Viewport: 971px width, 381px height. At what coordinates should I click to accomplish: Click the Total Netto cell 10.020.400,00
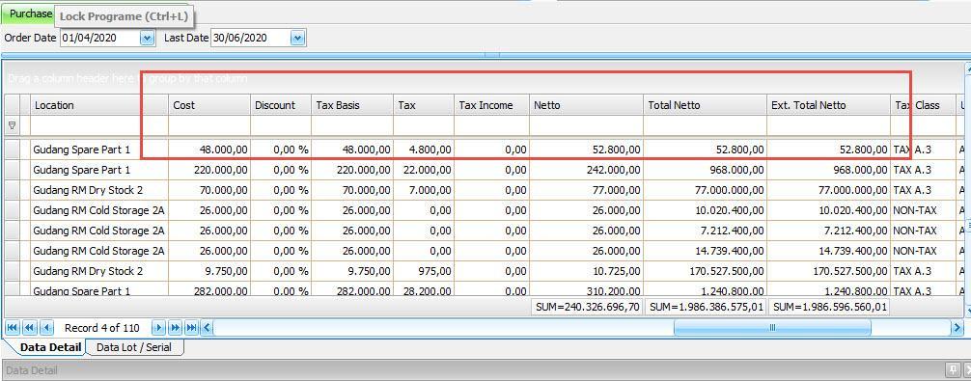point(705,210)
